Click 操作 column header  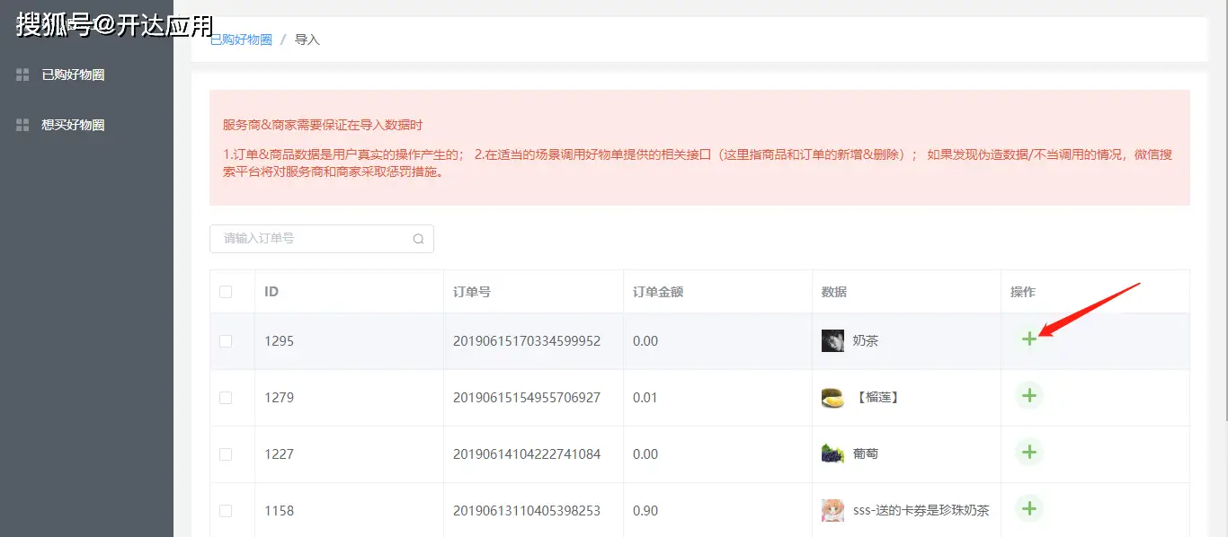coord(1023,292)
